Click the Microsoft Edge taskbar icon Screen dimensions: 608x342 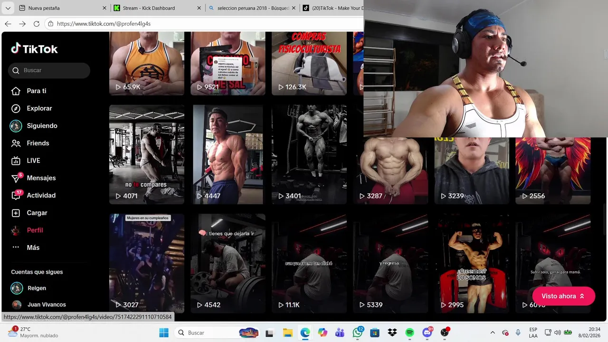(305, 332)
